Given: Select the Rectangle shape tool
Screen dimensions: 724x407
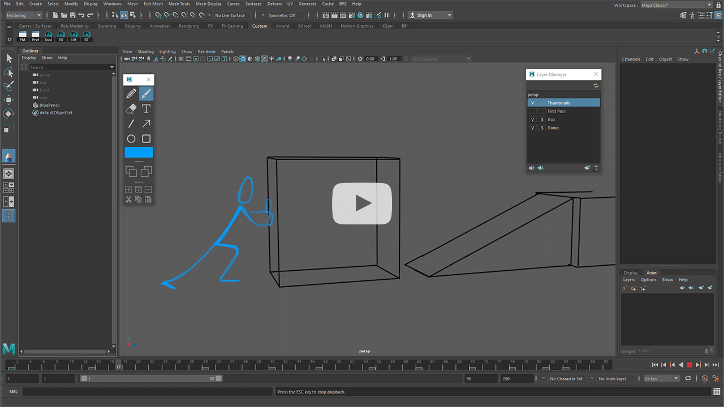Looking at the screenshot, I should click(x=146, y=138).
